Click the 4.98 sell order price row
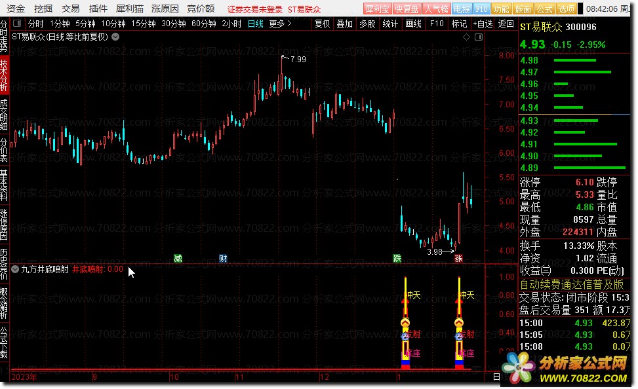Image resolution: width=638 pixels, height=389 pixels. point(574,60)
